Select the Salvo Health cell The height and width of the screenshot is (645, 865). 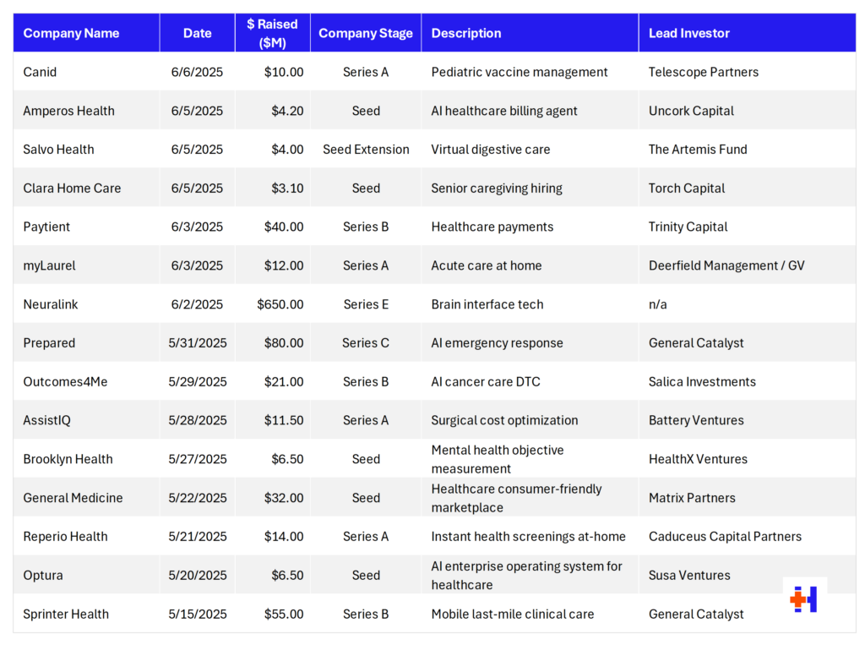(87, 149)
